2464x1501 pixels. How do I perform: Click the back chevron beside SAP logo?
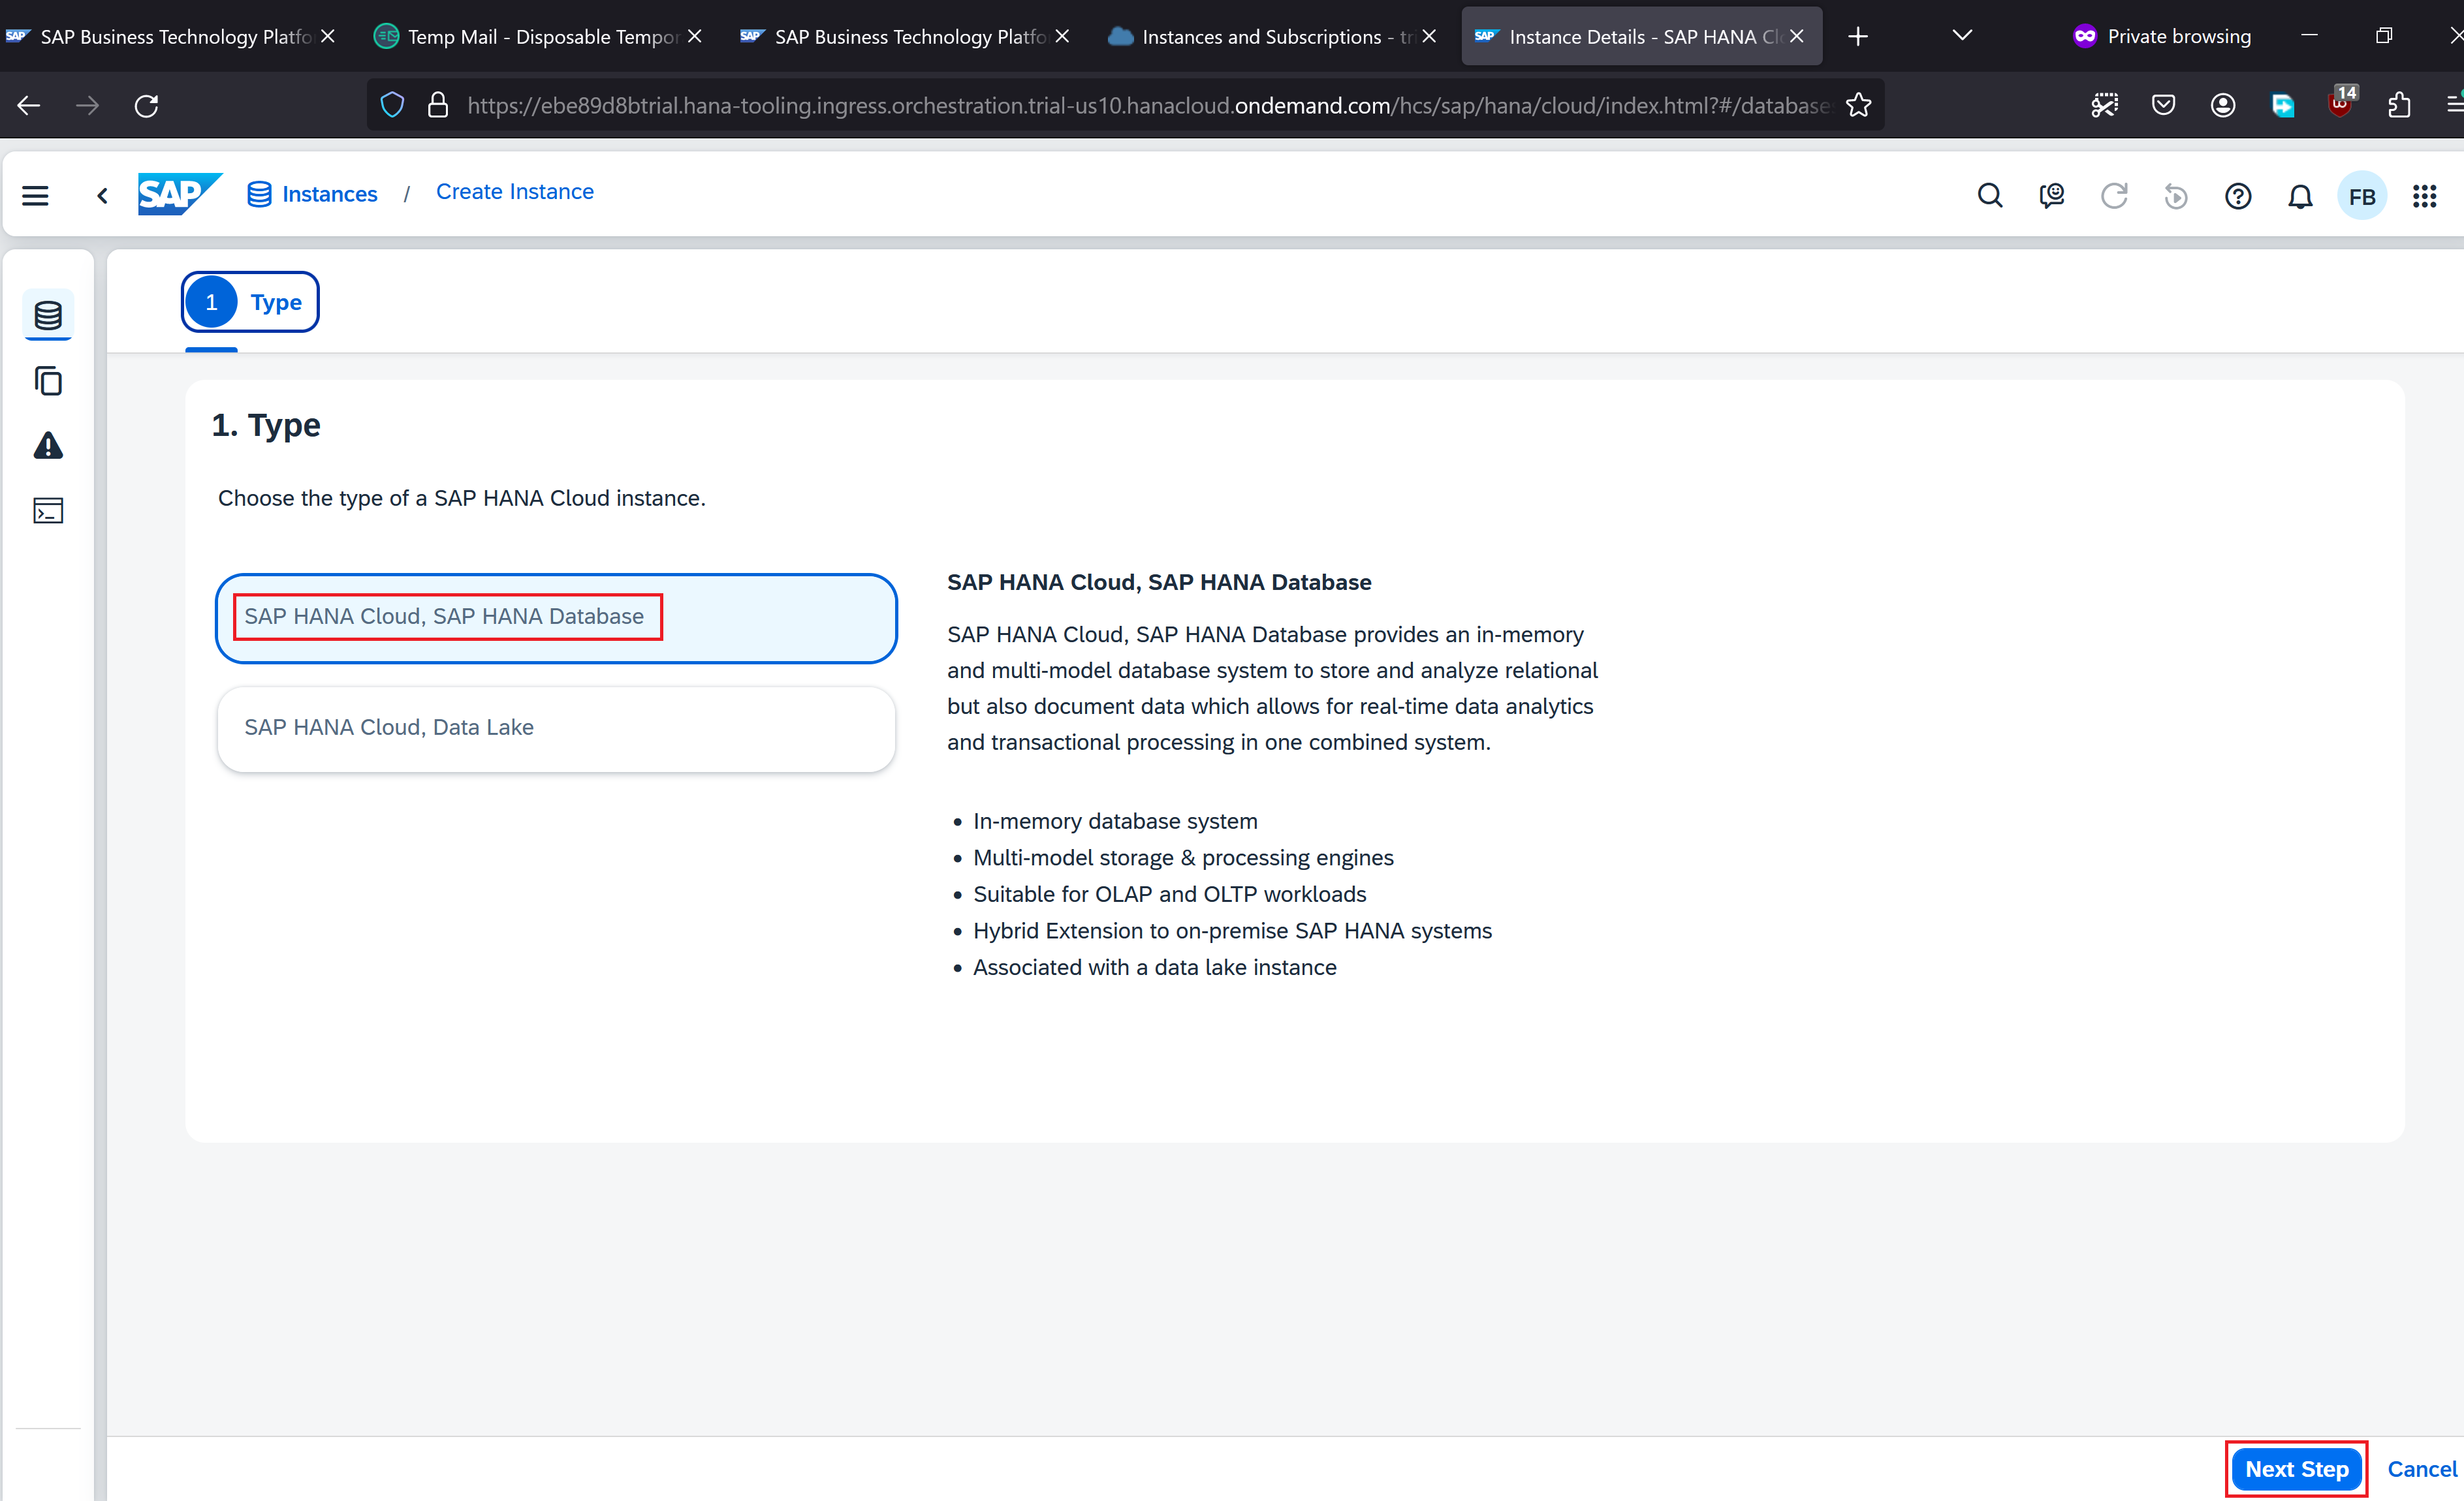(x=102, y=196)
